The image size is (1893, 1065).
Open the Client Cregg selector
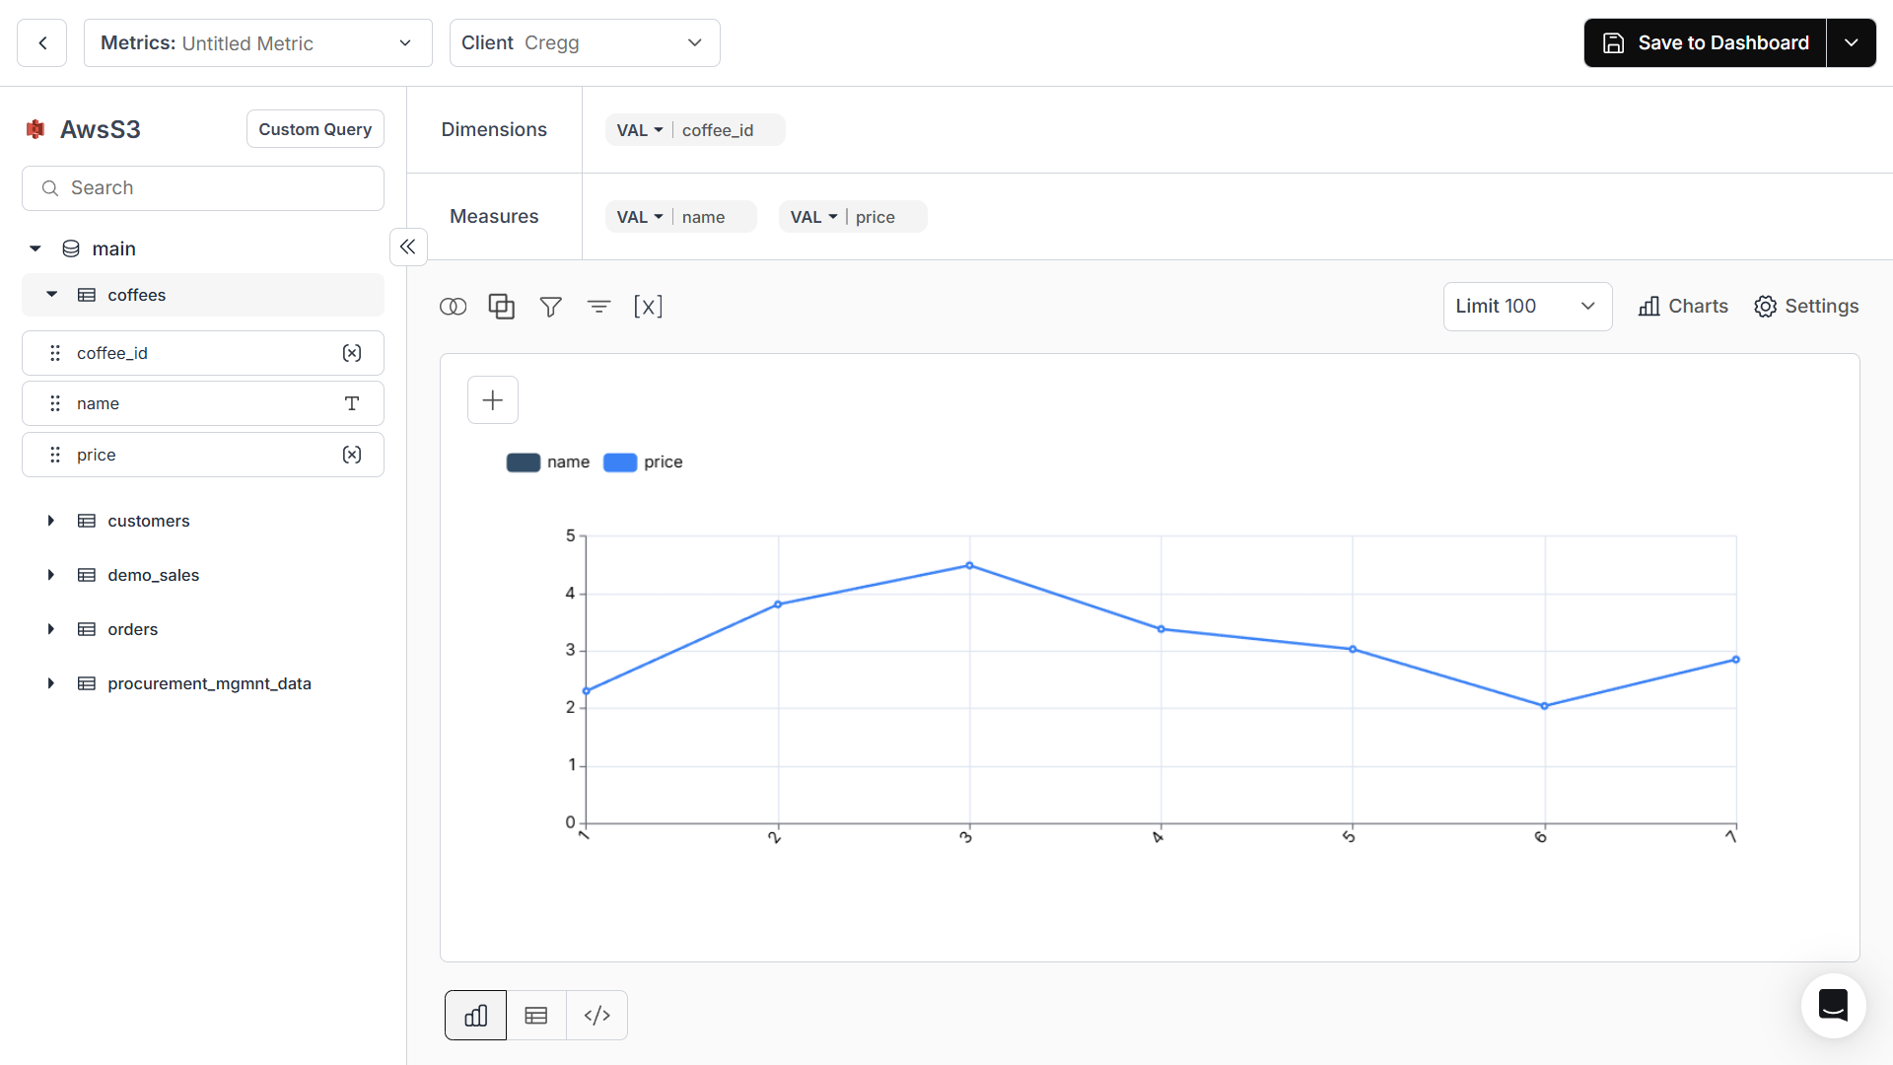(x=584, y=42)
